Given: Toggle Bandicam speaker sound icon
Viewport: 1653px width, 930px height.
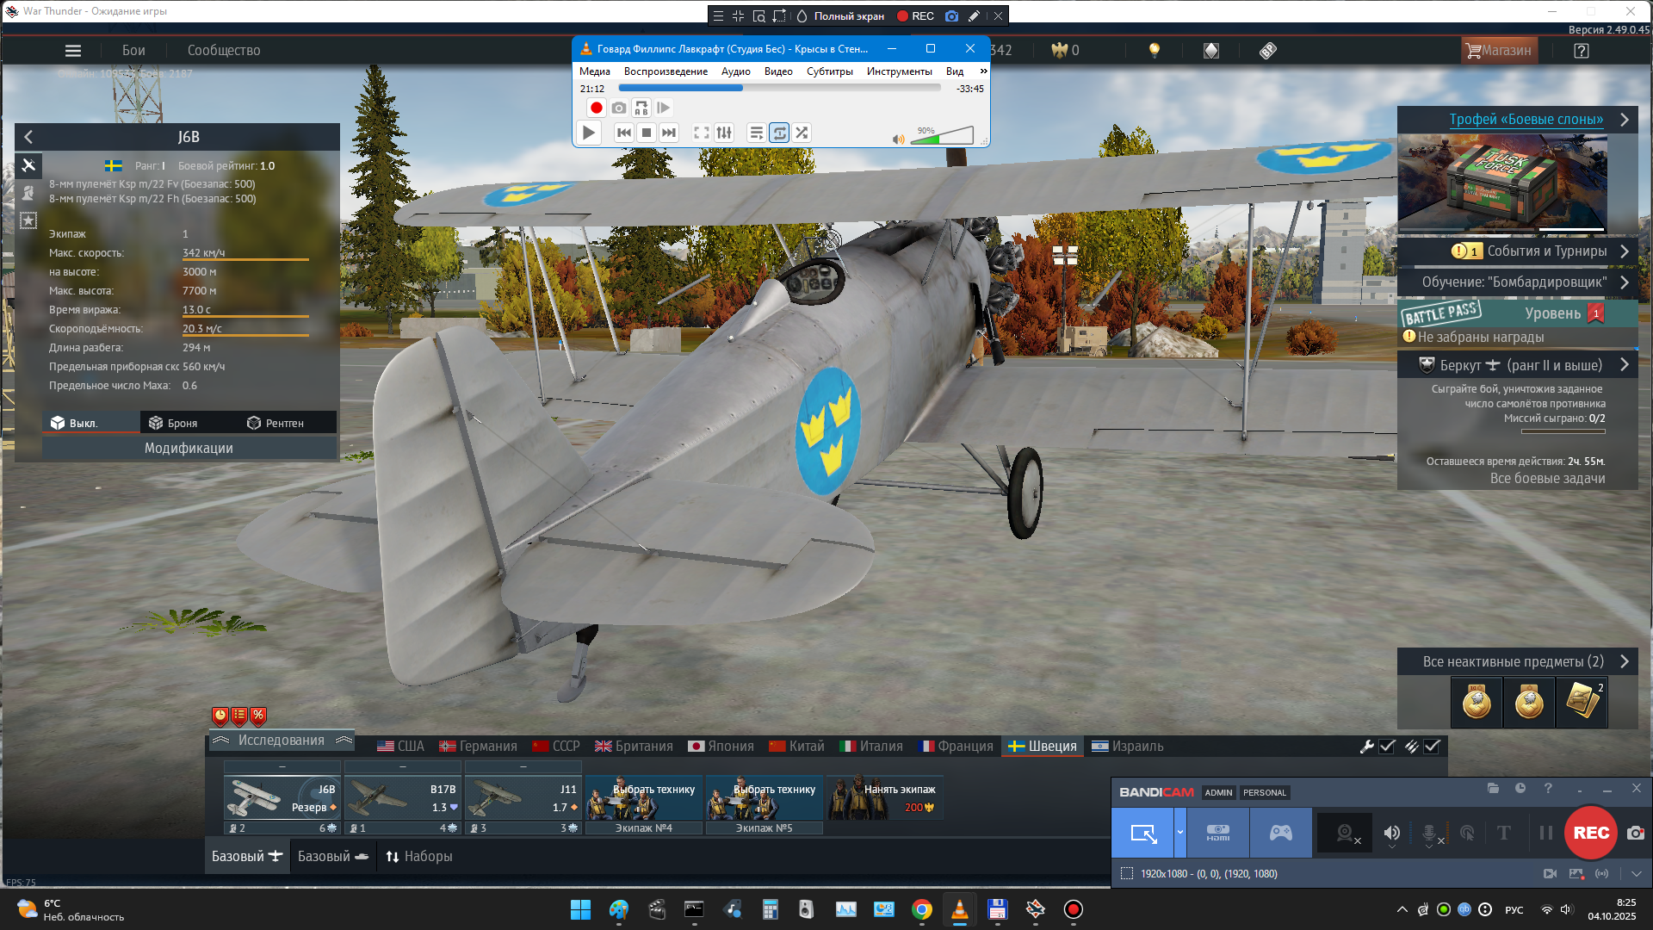Looking at the screenshot, I should (x=1391, y=833).
